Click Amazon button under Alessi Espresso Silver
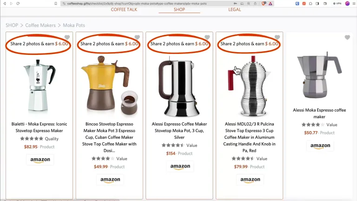The height and width of the screenshot is (201, 357). [180, 167]
